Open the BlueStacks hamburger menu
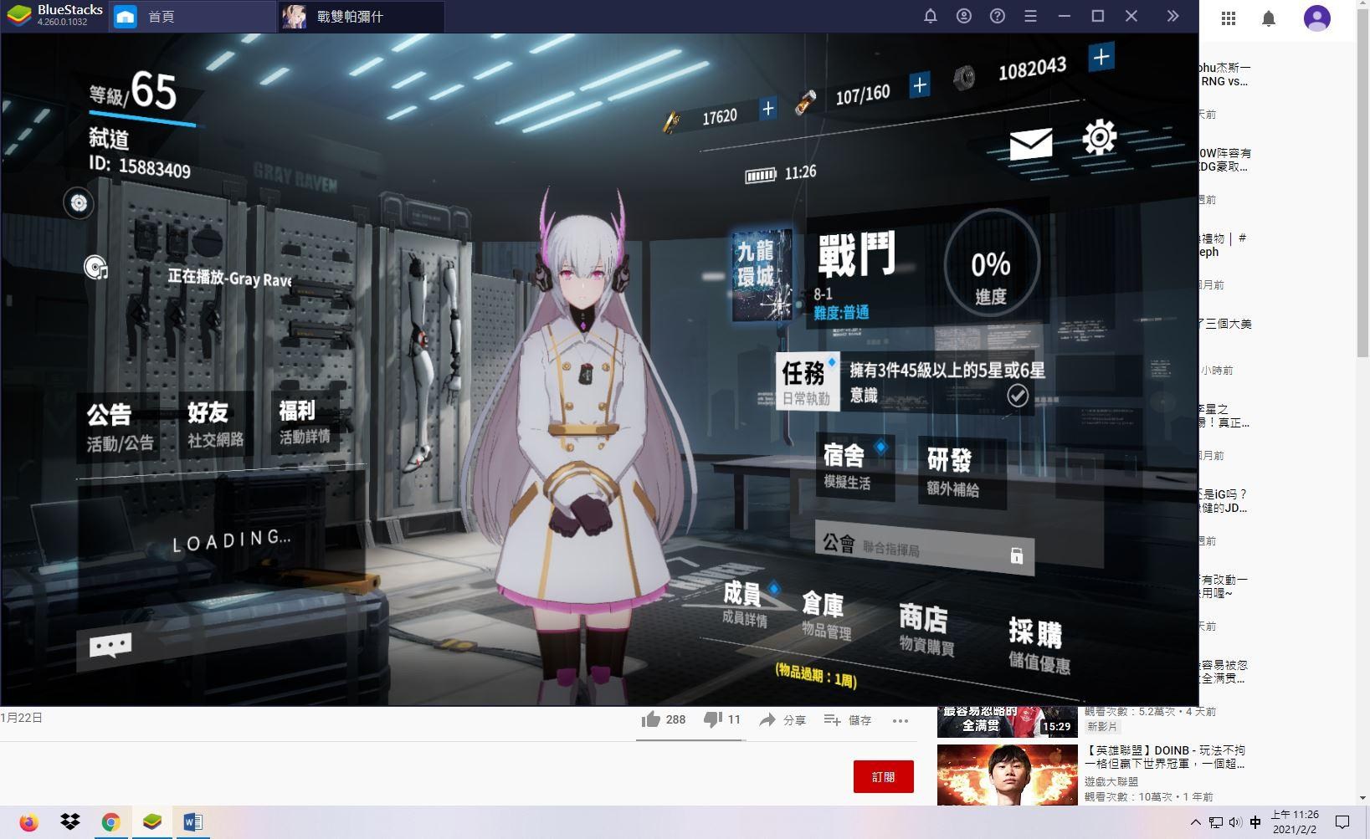Viewport: 1370px width, 839px height. 1031,16
